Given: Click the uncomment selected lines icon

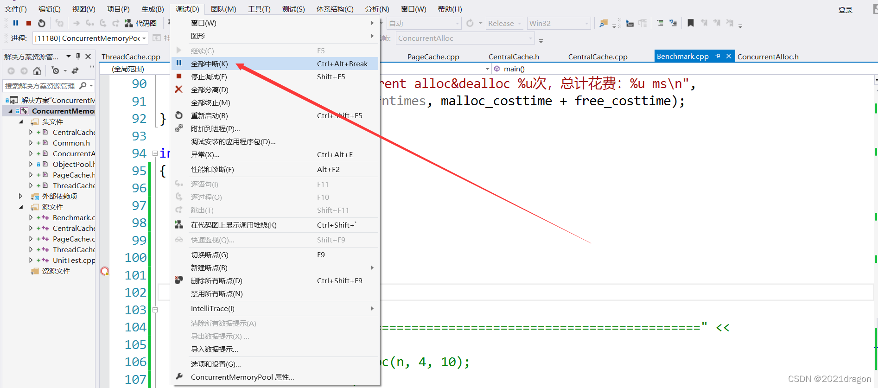Looking at the screenshot, I should (673, 23).
